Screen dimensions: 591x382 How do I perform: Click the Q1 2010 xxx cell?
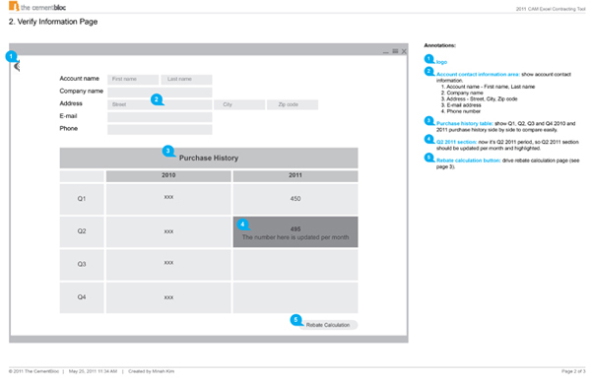(x=168, y=199)
